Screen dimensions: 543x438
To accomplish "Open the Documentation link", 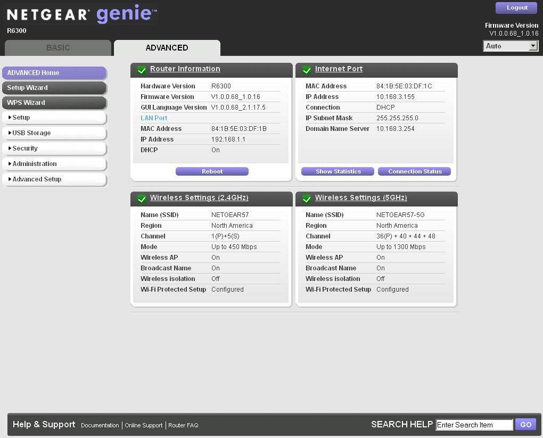I will point(100,425).
